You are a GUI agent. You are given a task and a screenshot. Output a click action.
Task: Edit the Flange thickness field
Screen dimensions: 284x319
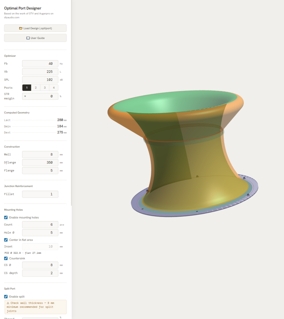pyautogui.click(x=40, y=170)
